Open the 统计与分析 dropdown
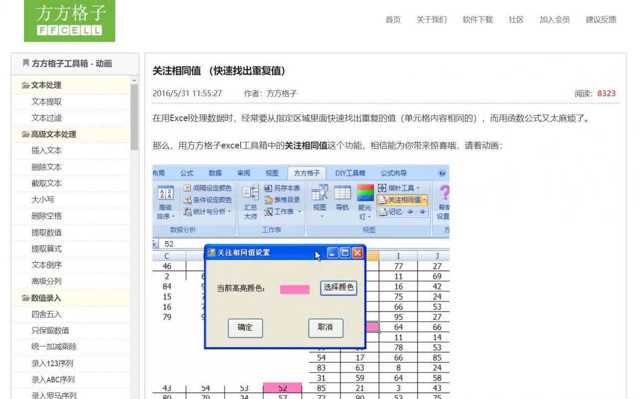The width and height of the screenshot is (638, 399). [x=230, y=211]
